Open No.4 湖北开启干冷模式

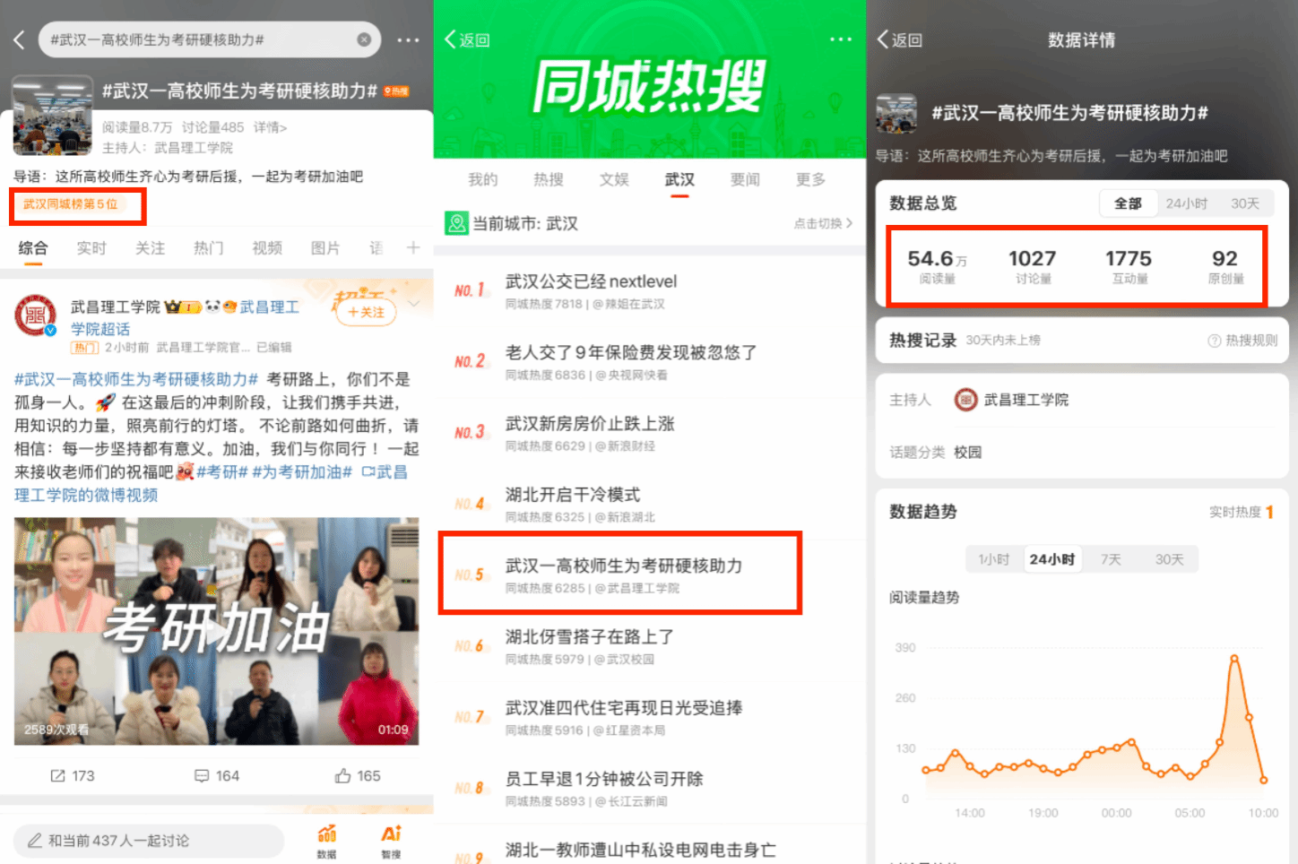(650, 505)
